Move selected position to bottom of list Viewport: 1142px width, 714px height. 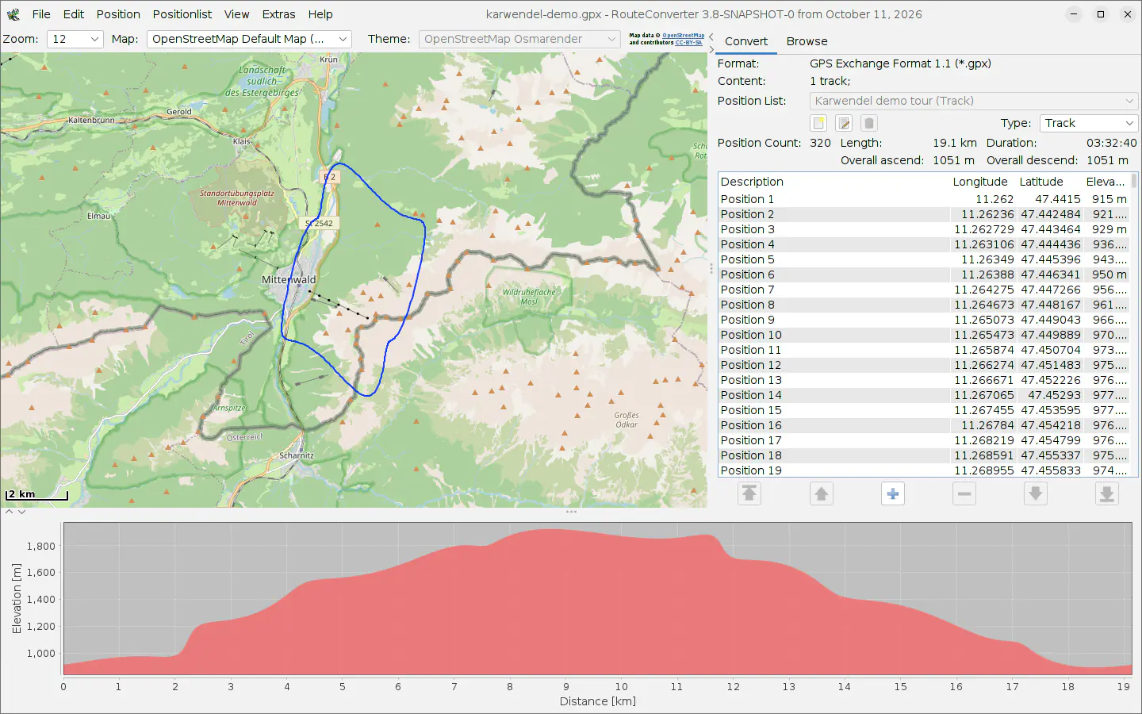(1107, 493)
